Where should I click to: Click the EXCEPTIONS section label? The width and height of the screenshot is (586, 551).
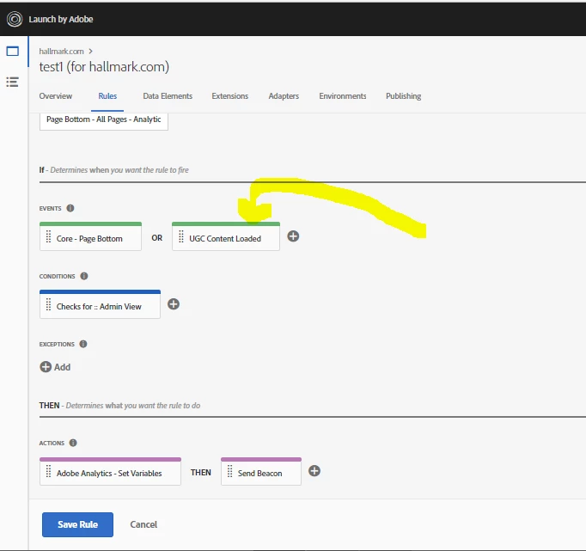coord(57,345)
